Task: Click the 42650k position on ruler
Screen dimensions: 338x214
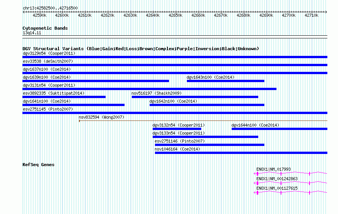Action: coord(175,16)
